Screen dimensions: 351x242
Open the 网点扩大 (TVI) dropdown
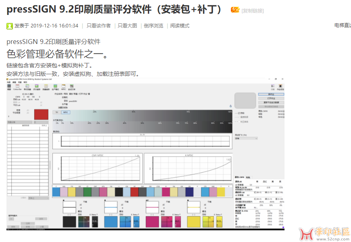point(246,138)
